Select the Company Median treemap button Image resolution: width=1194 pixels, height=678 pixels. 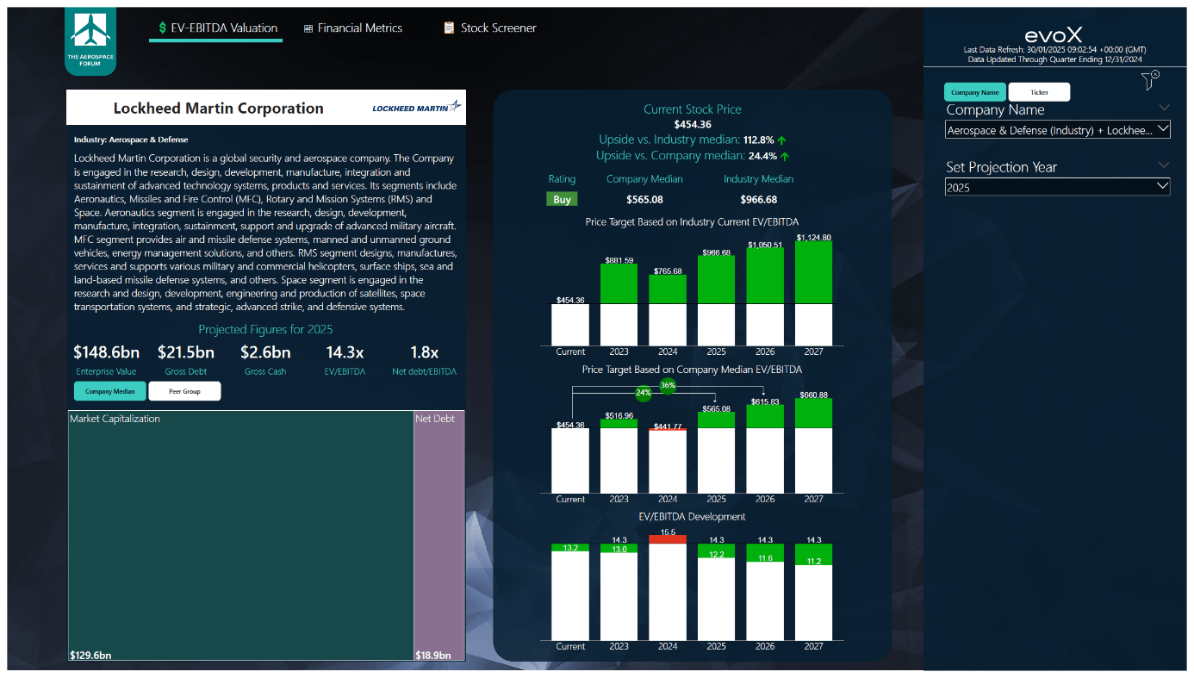(x=109, y=390)
